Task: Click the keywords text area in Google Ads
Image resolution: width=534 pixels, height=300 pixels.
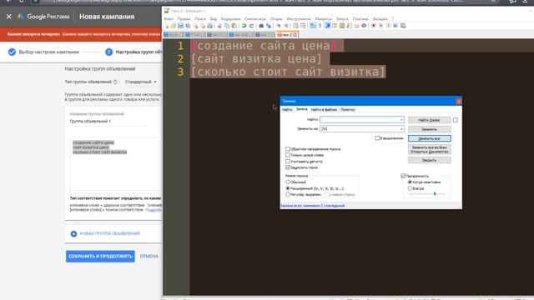Action: [116, 165]
